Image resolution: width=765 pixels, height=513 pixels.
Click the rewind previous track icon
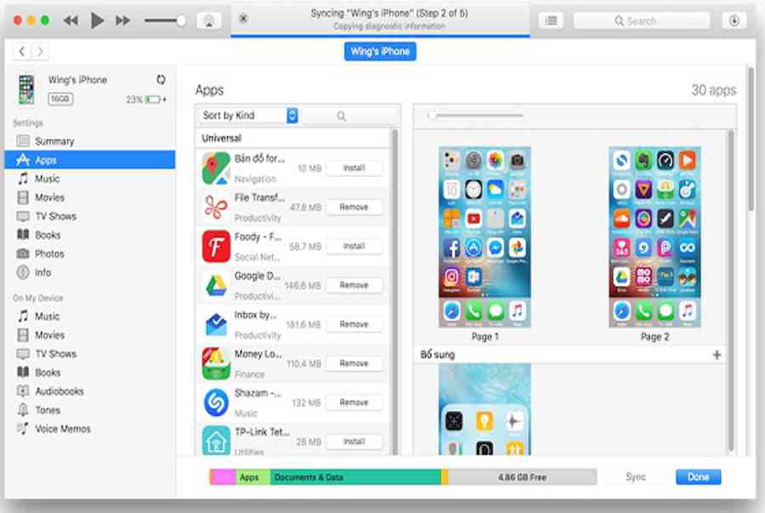pyautogui.click(x=71, y=20)
